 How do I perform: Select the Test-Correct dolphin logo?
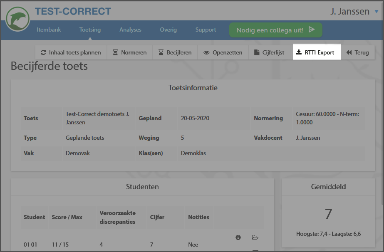pos(17,18)
